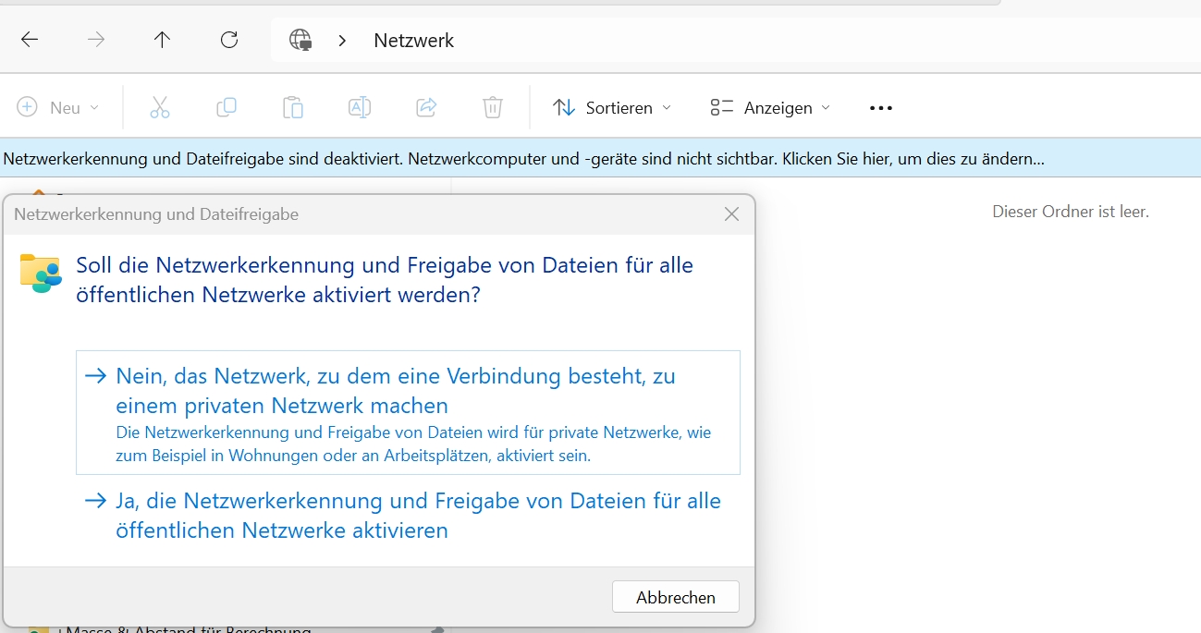1201x633 pixels.
Task: Refresh the Netzwerk view
Action: point(229,40)
